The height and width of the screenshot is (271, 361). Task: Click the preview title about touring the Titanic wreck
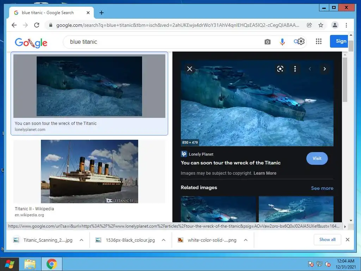point(231,163)
